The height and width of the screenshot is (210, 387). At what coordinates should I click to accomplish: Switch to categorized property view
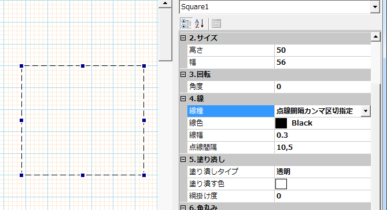pos(186,24)
